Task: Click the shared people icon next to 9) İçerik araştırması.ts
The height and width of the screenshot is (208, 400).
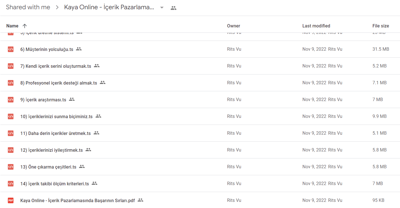Action: [x=72, y=99]
